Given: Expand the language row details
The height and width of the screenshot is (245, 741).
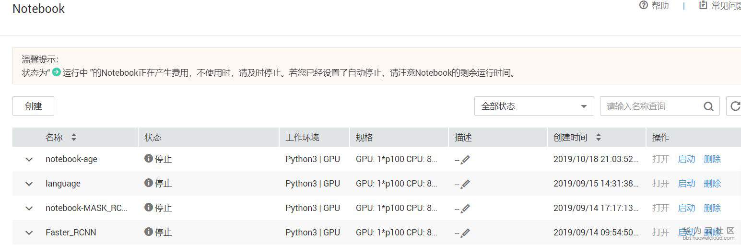Looking at the screenshot, I should click(29, 184).
